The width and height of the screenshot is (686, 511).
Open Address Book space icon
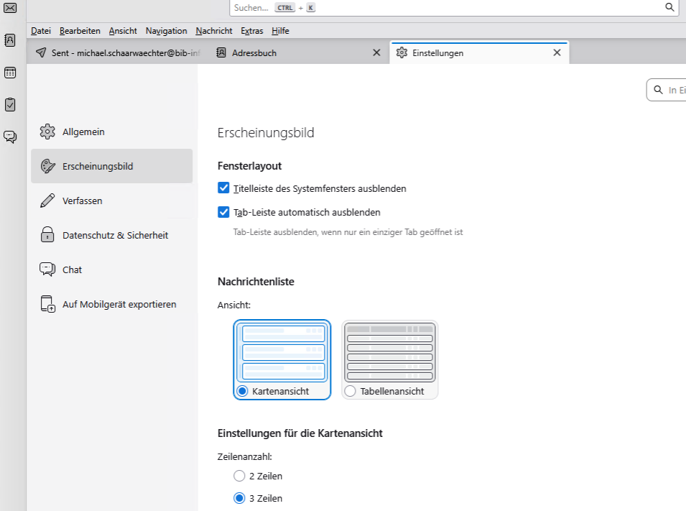10,40
